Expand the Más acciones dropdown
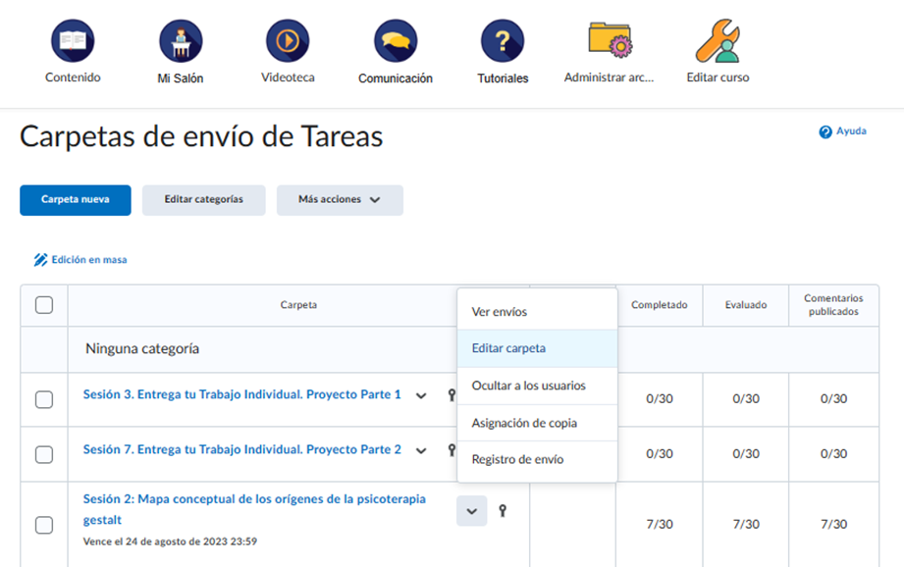This screenshot has width=904, height=567. (x=340, y=200)
